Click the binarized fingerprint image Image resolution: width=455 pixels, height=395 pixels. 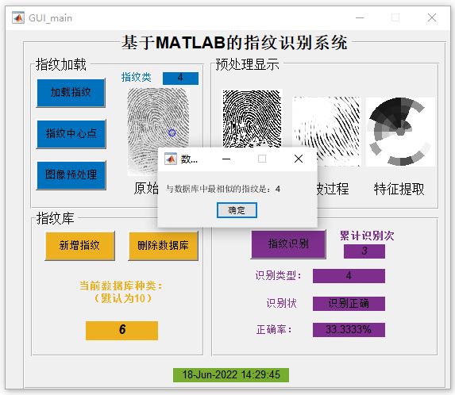coord(252,118)
